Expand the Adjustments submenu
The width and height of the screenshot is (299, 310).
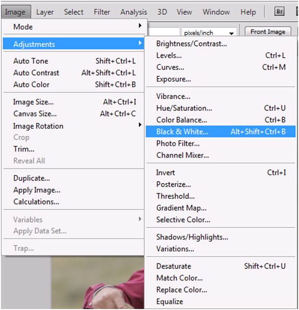pos(74,44)
